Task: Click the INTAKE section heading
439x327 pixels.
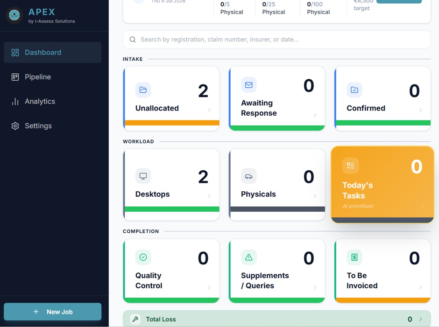Action: [x=133, y=59]
